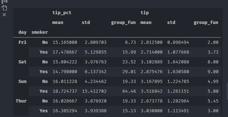Click the cell showing value 64.46
The width and height of the screenshot is (228, 117).
[129, 91]
